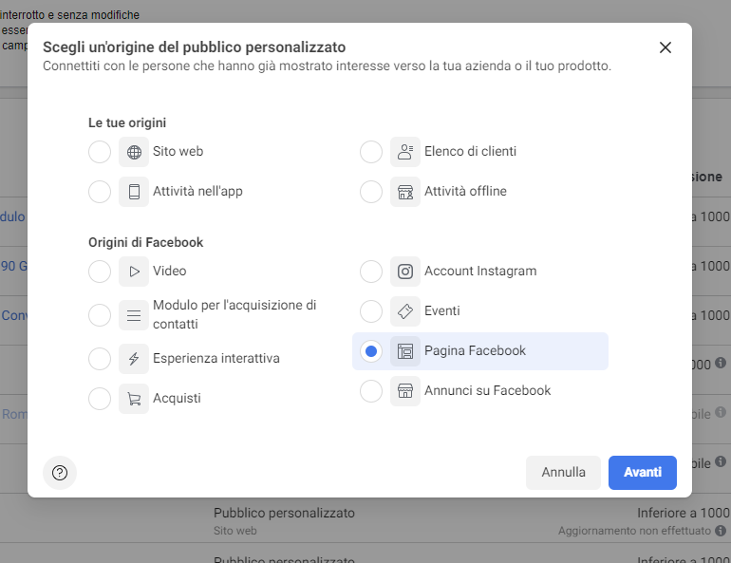Click the mobile phone icon for Attività nell'app

click(x=134, y=192)
